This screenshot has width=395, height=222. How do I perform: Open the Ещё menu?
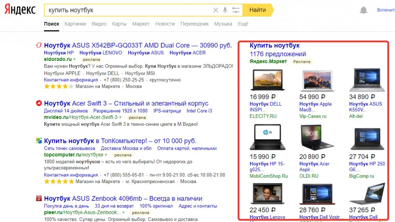(x=243, y=24)
